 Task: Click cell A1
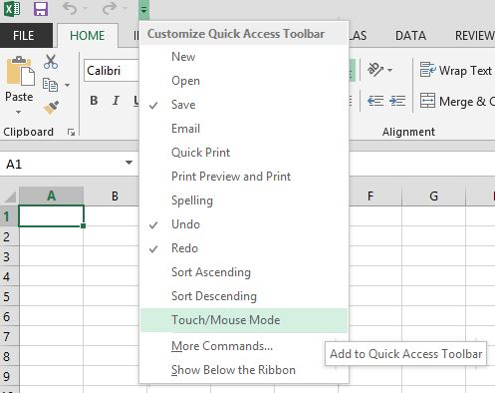tap(51, 216)
